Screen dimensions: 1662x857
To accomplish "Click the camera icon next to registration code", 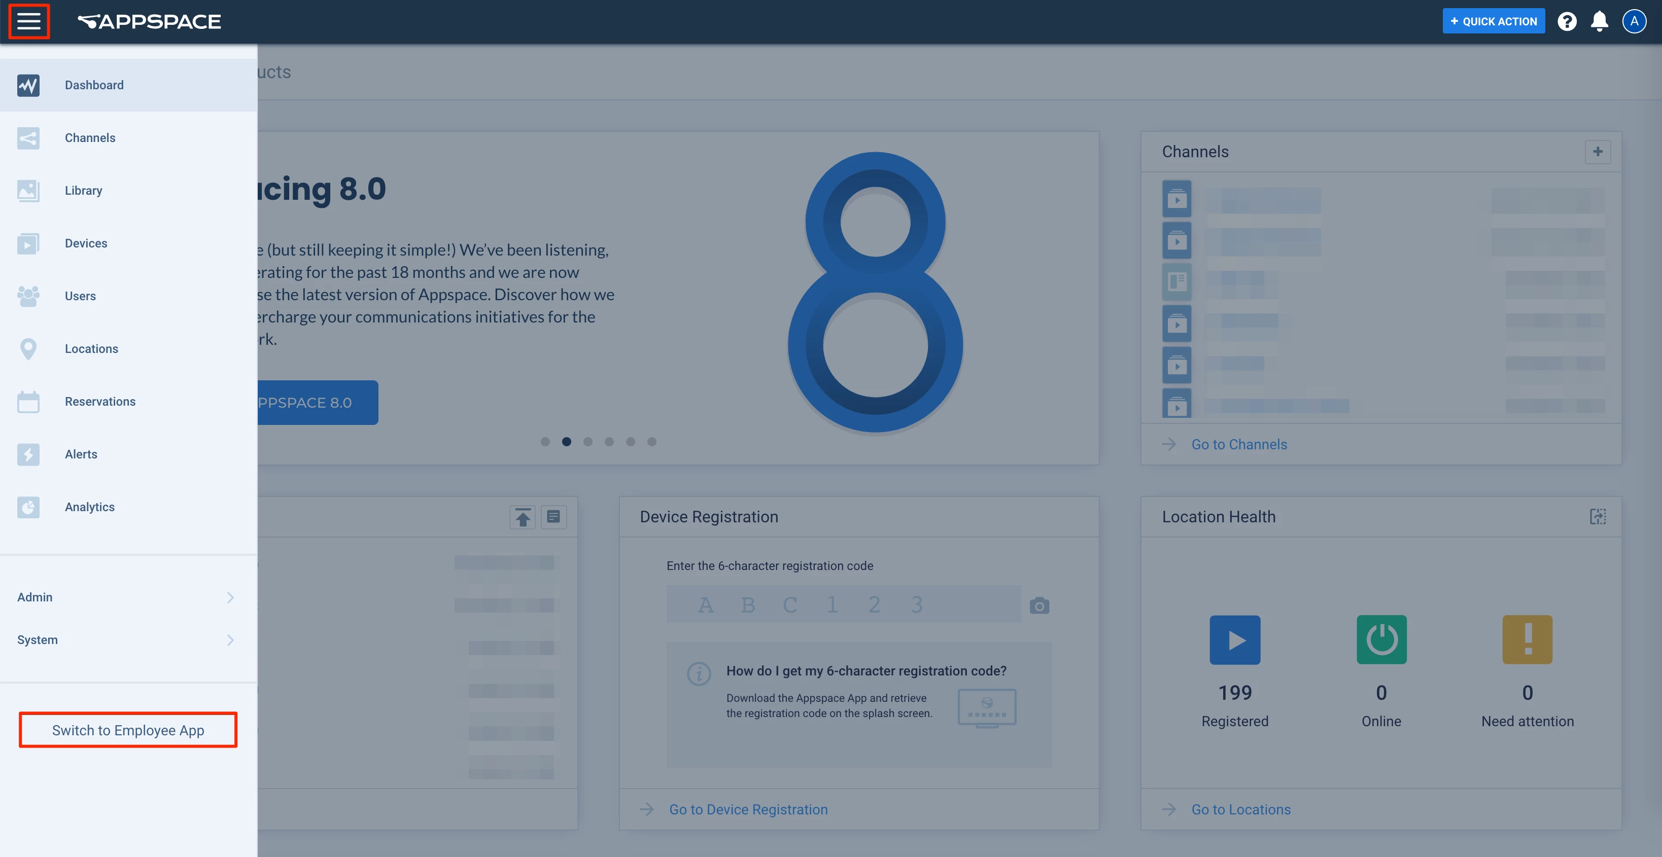I will pos(1040,605).
